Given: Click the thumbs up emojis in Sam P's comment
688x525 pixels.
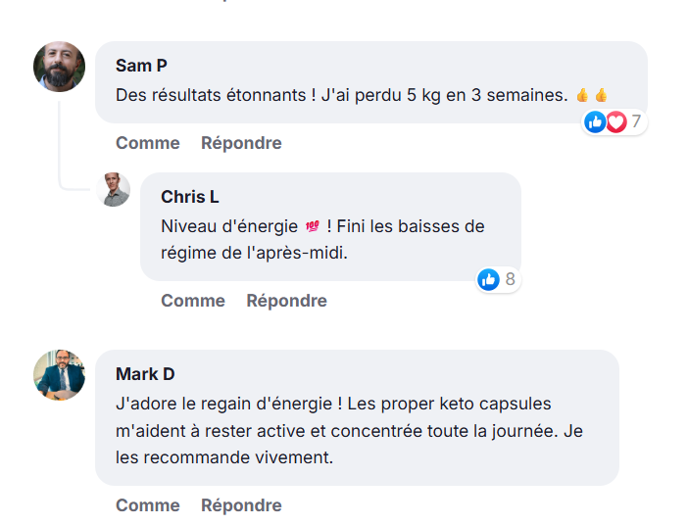Looking at the screenshot, I should [592, 95].
